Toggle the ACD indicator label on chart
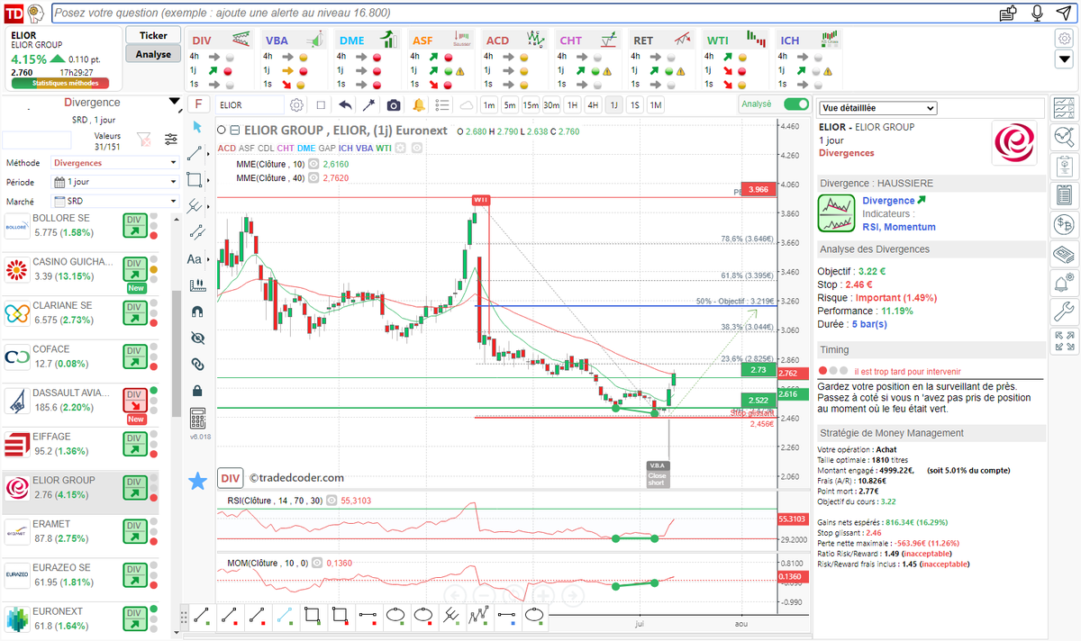The width and height of the screenshot is (1081, 641). pyautogui.click(x=227, y=148)
